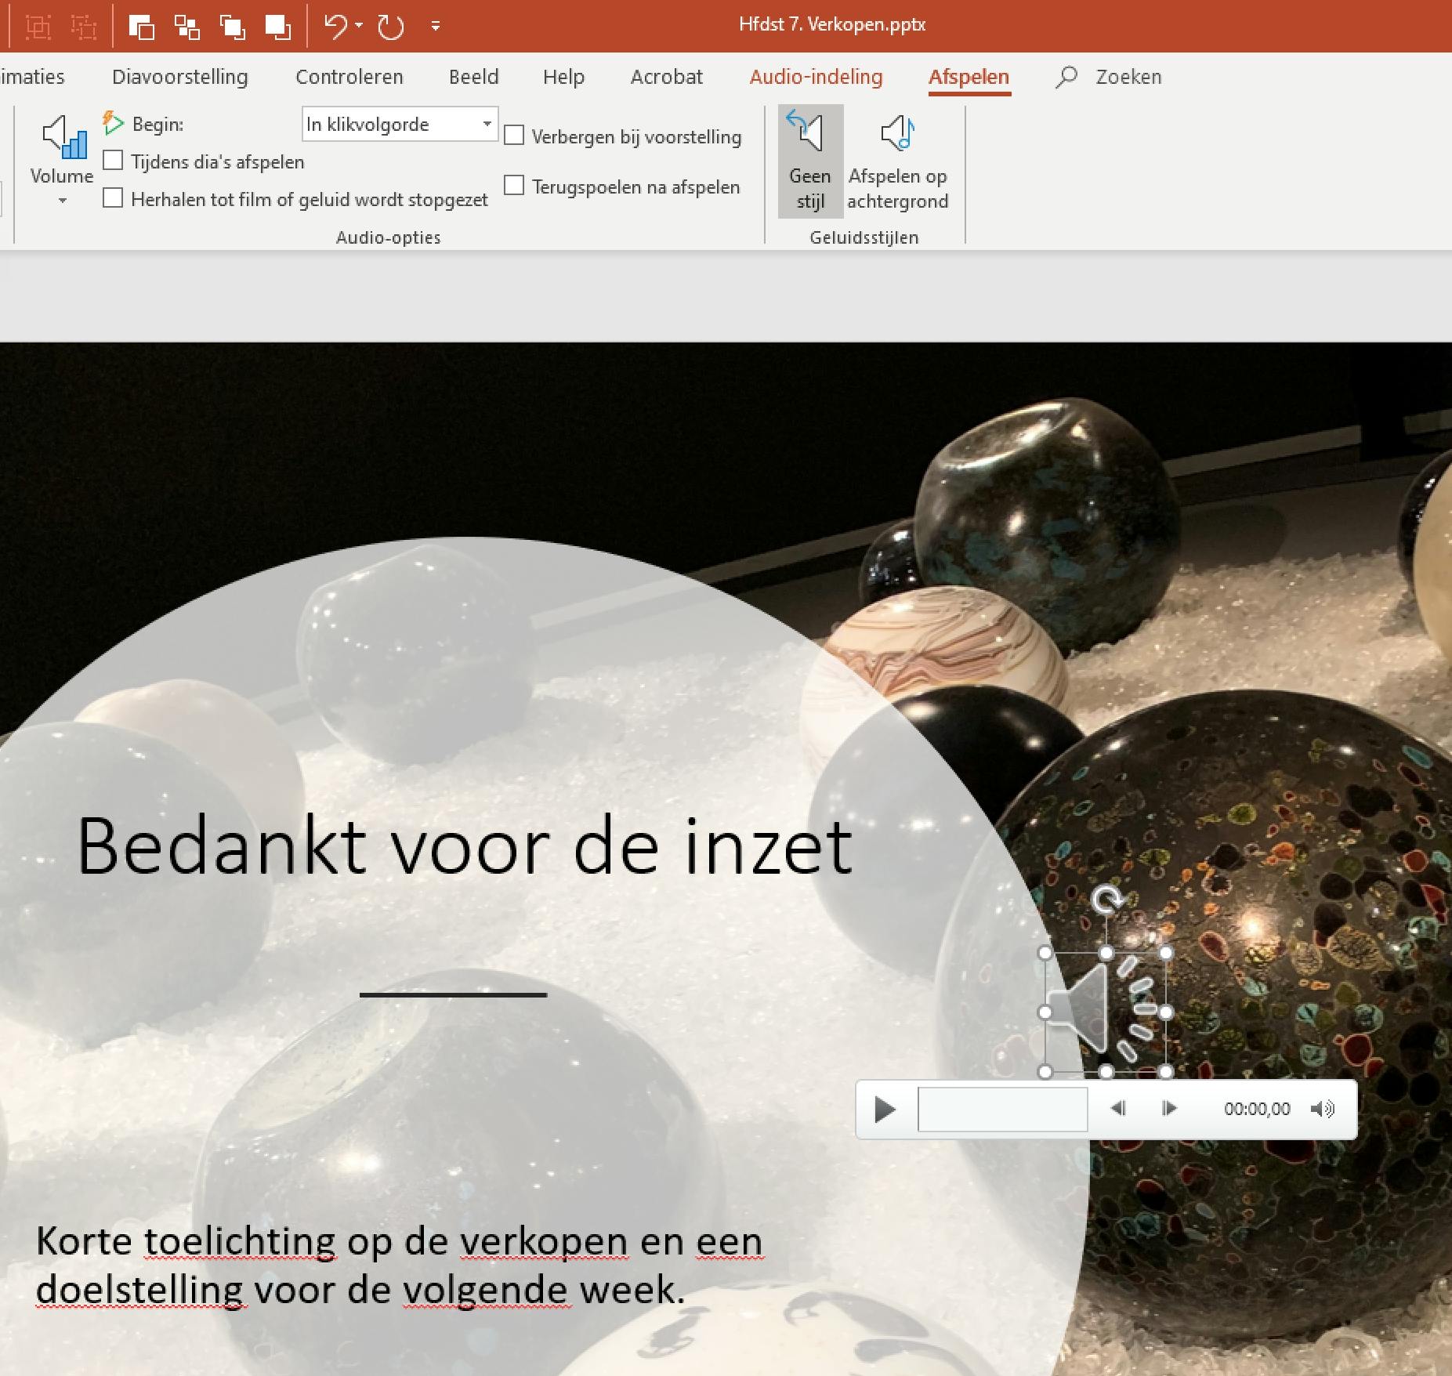Click the dimmed Ungroup objects icon
This screenshot has height=1376, width=1452.
pyautogui.click(x=83, y=27)
